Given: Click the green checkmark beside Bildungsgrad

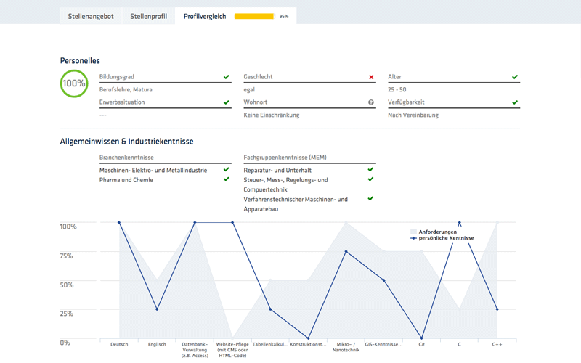Looking at the screenshot, I should 227,77.
